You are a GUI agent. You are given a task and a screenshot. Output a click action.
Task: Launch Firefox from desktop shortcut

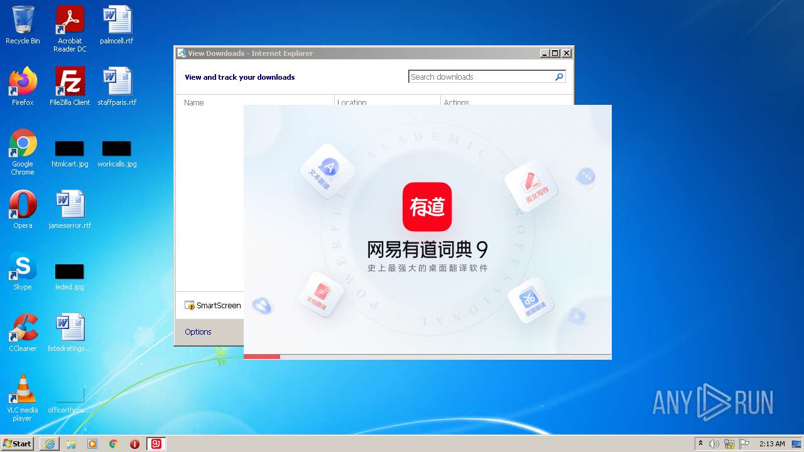pyautogui.click(x=23, y=86)
